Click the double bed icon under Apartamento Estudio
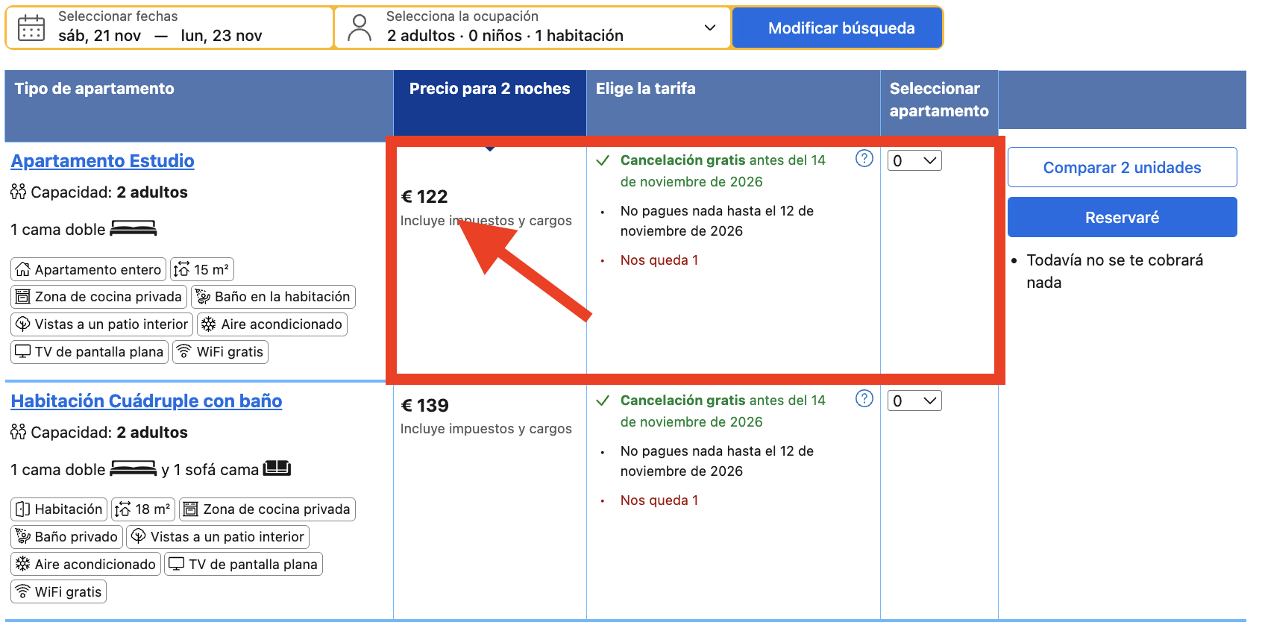Screen dimensions: 1265x628 (x=134, y=228)
